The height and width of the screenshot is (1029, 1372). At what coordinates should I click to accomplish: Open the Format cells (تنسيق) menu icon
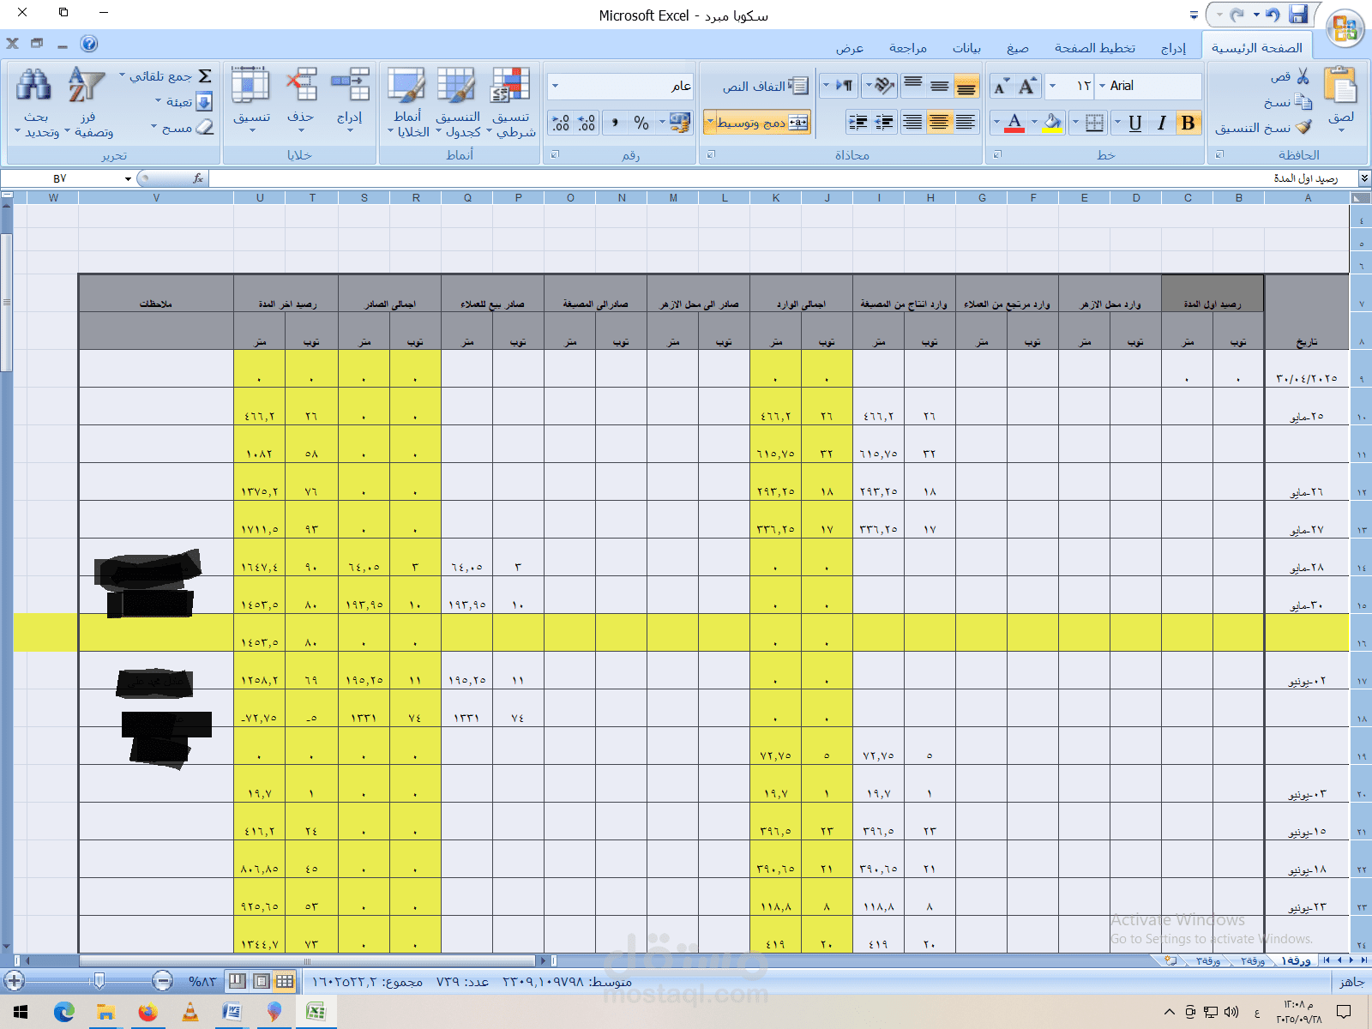coord(251,85)
